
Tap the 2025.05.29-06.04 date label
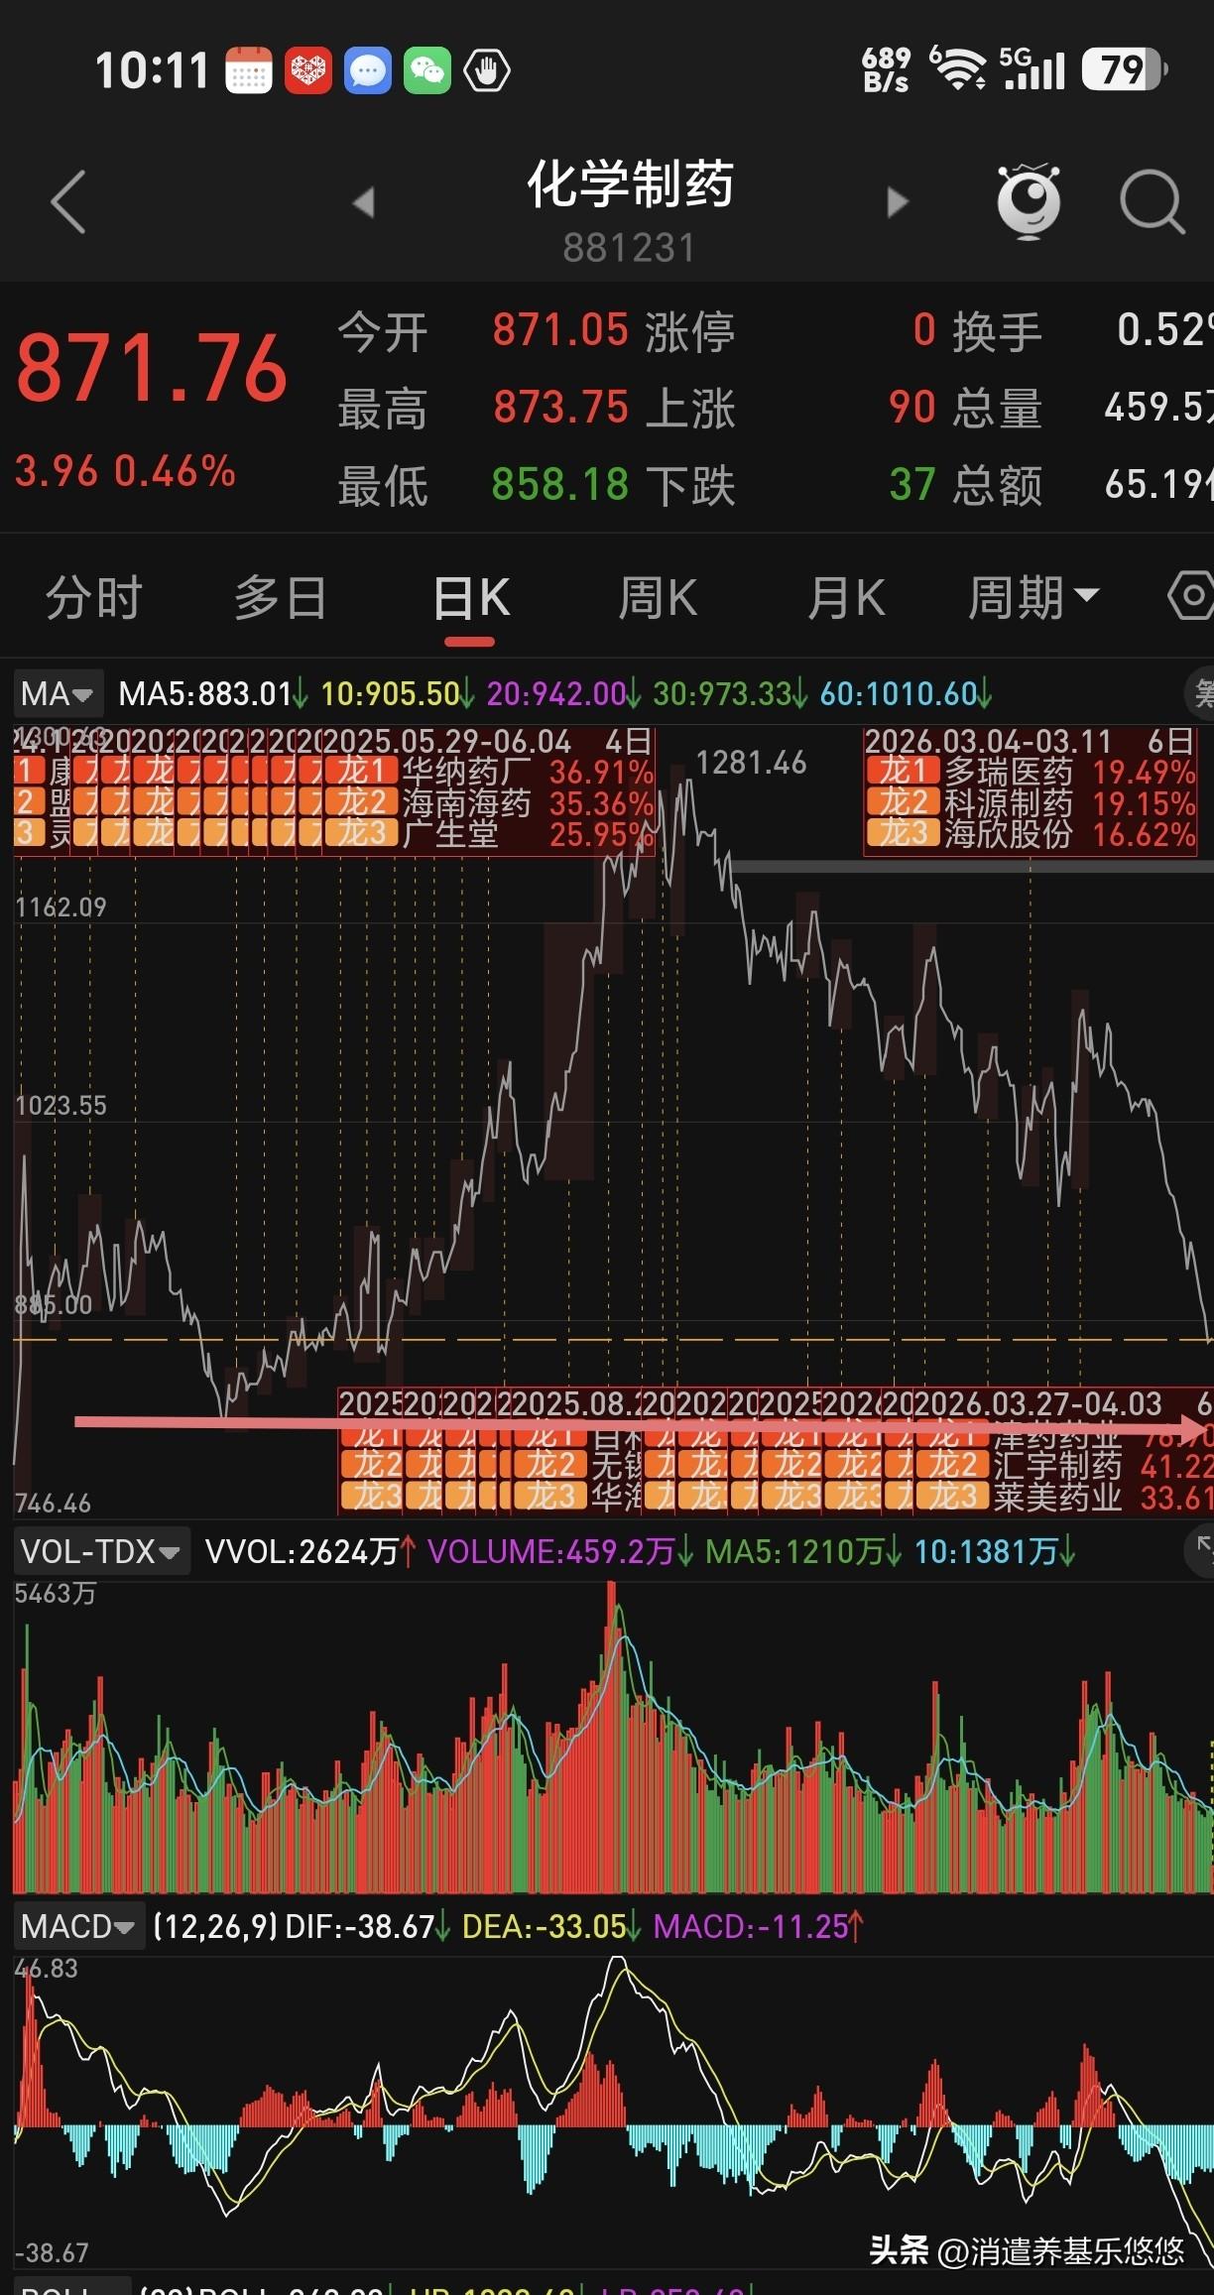pyautogui.click(x=446, y=742)
